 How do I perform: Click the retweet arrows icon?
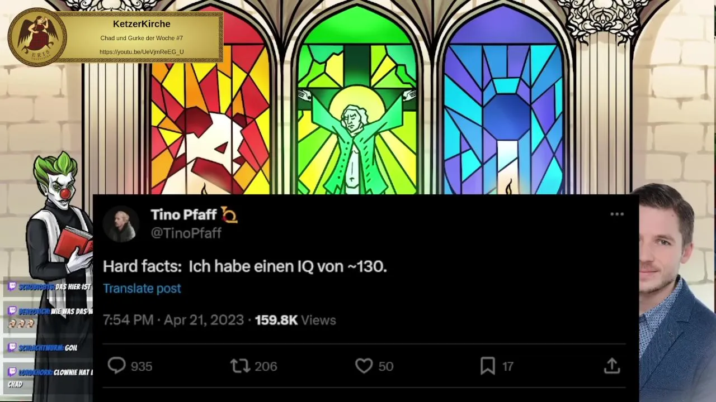click(240, 366)
